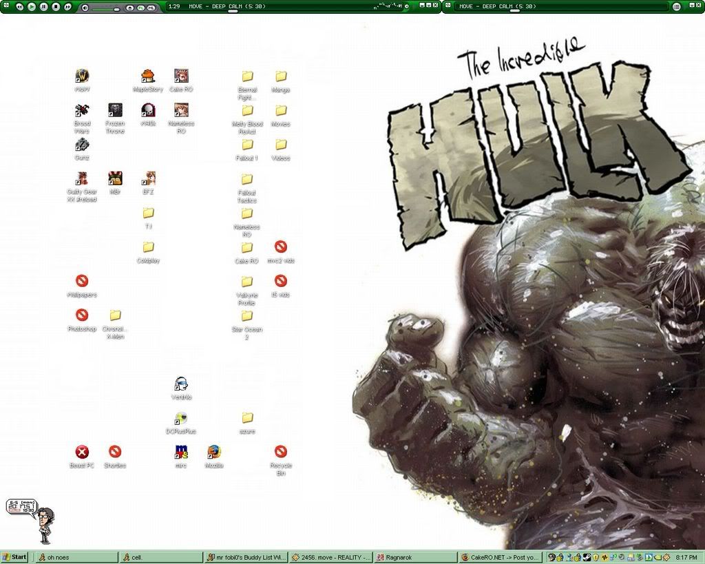Open the Windows Start menu

point(14,557)
